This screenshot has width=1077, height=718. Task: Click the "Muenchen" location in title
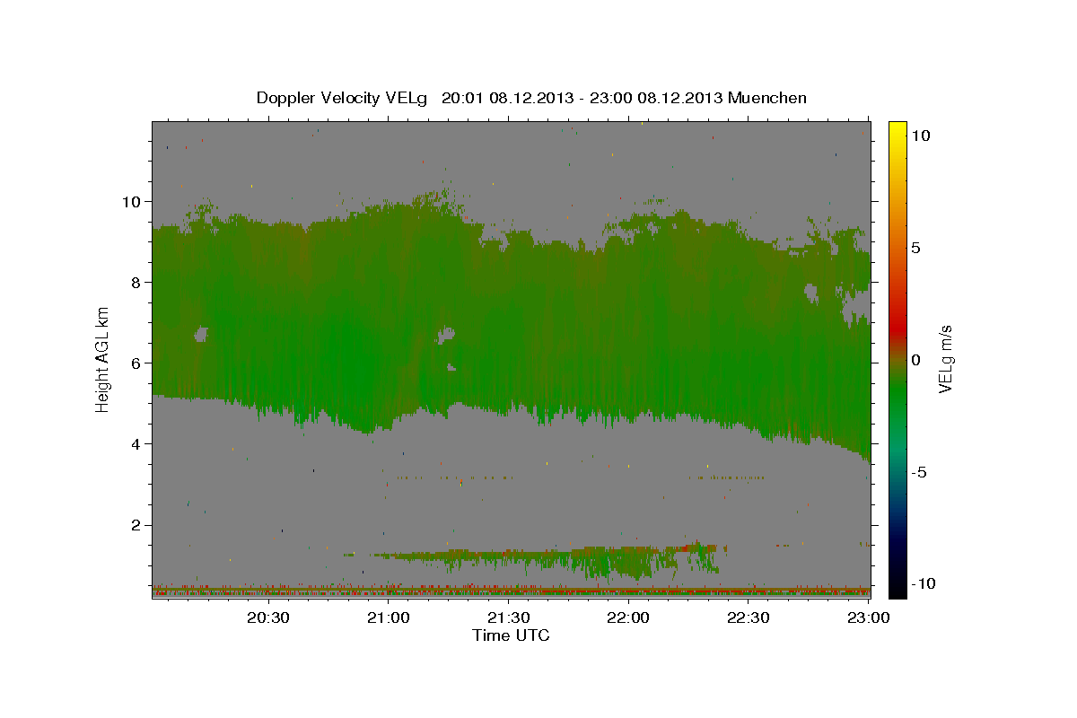click(767, 98)
